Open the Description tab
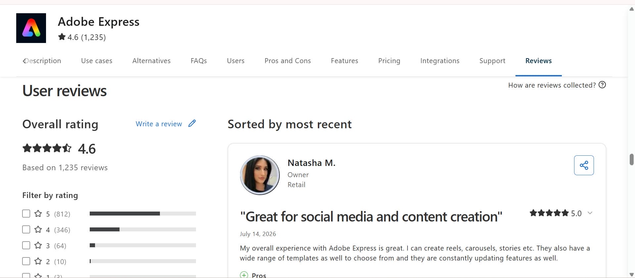 coord(43,61)
